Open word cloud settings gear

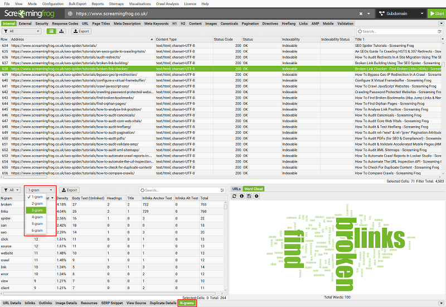tap(256, 196)
